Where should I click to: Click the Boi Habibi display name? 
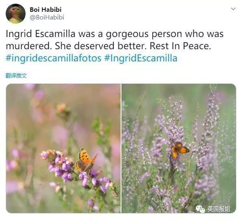tap(45, 10)
